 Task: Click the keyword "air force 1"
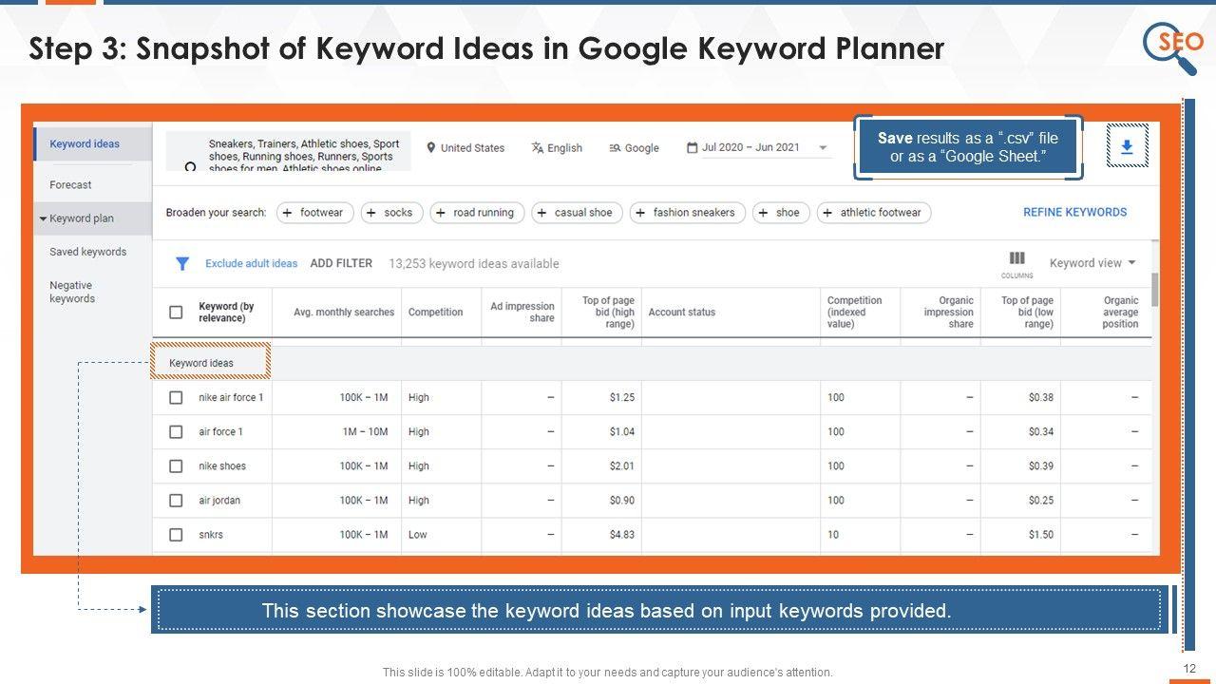[220, 432]
